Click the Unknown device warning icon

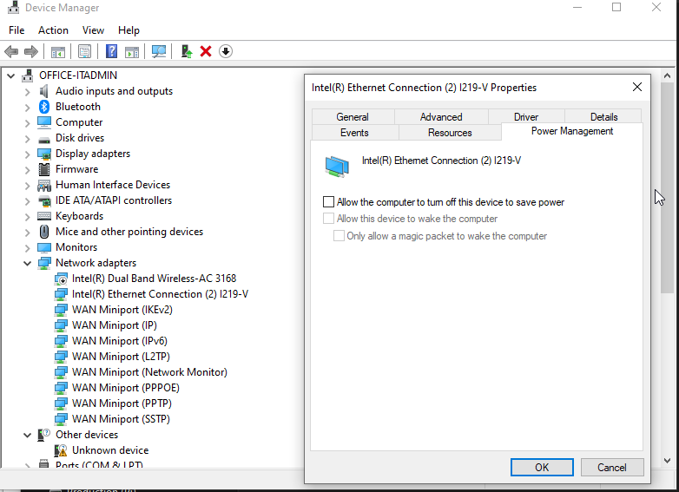61,450
